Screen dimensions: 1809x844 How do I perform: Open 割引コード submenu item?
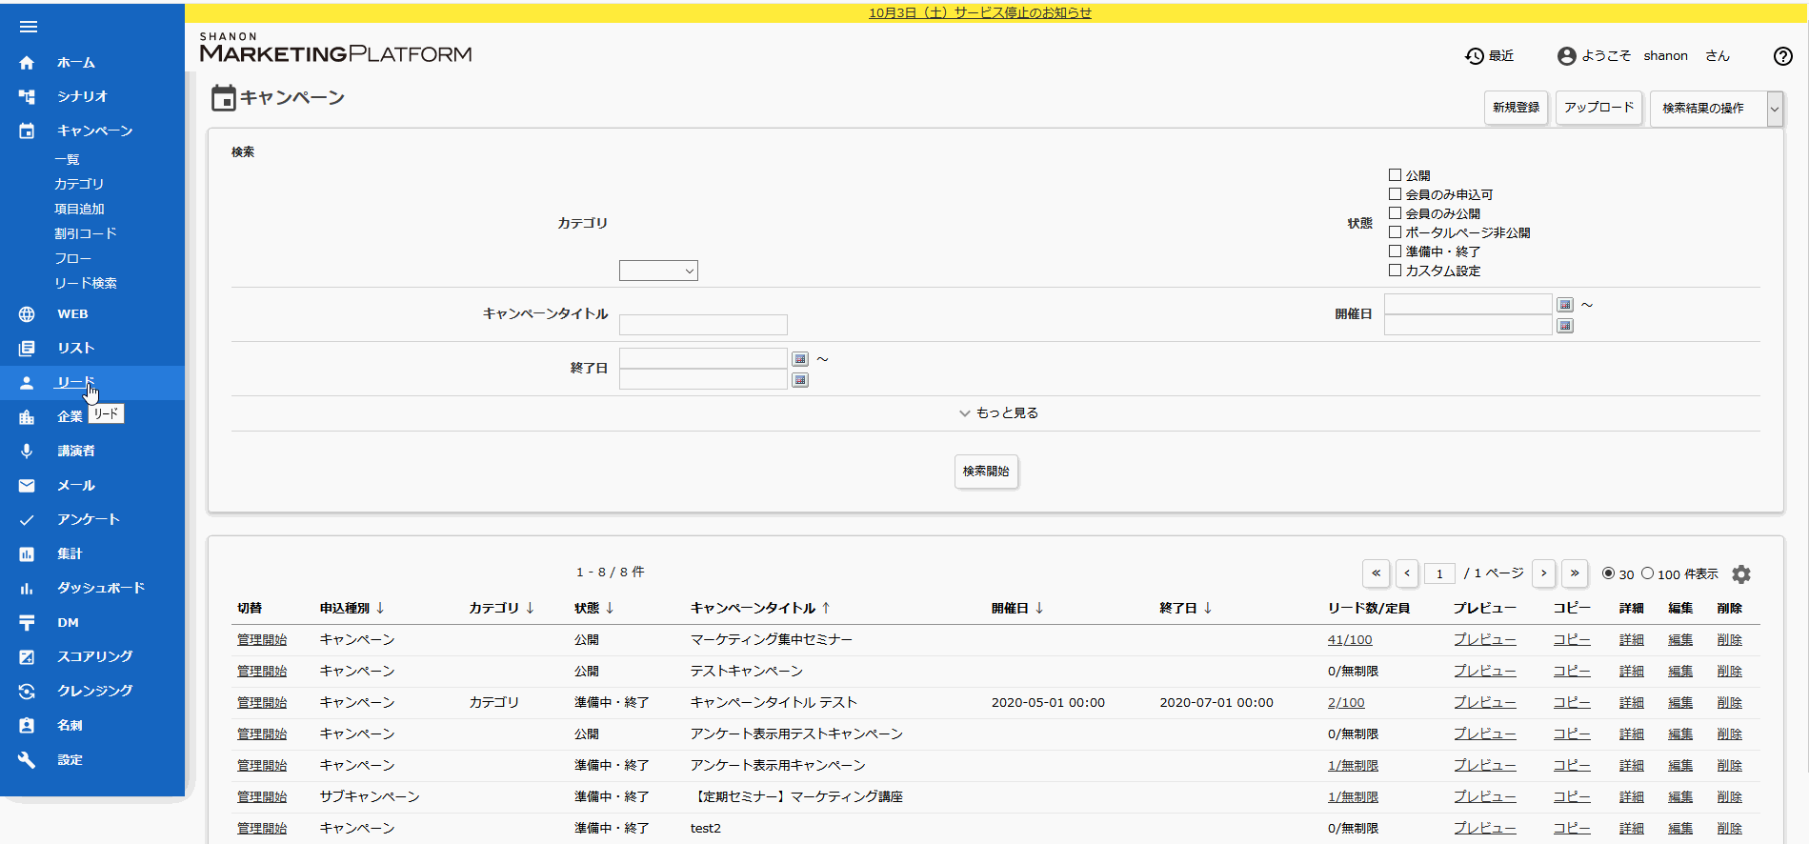pos(86,234)
